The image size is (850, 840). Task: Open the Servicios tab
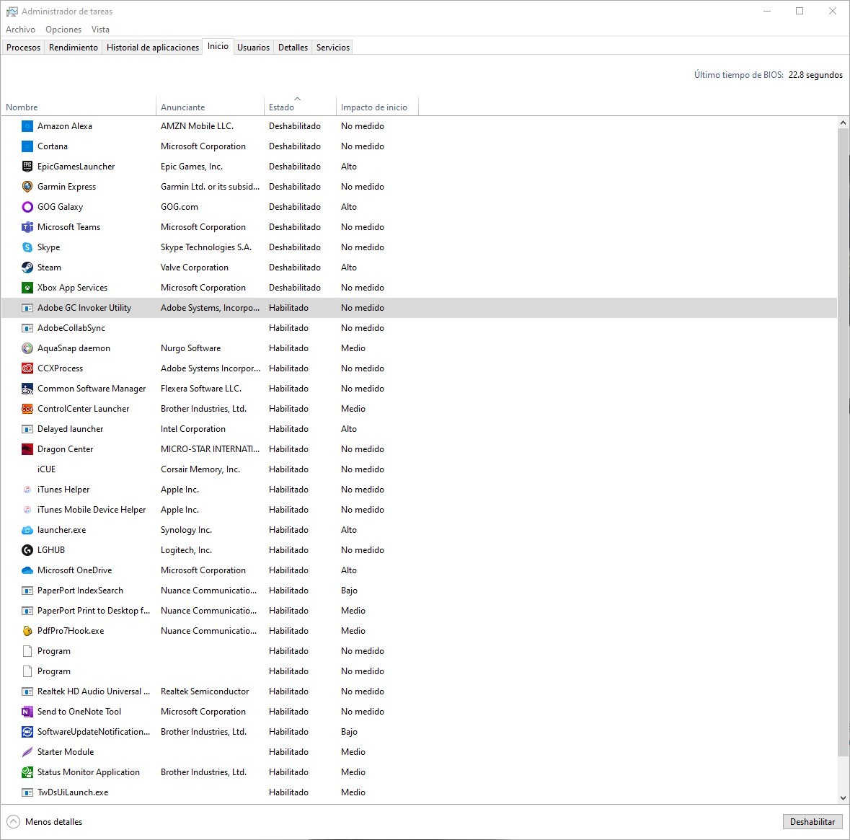click(332, 48)
